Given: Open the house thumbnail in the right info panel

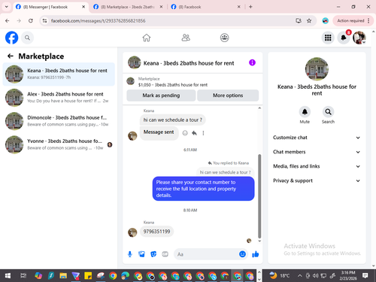Looking at the screenshot, I should 317,69.
